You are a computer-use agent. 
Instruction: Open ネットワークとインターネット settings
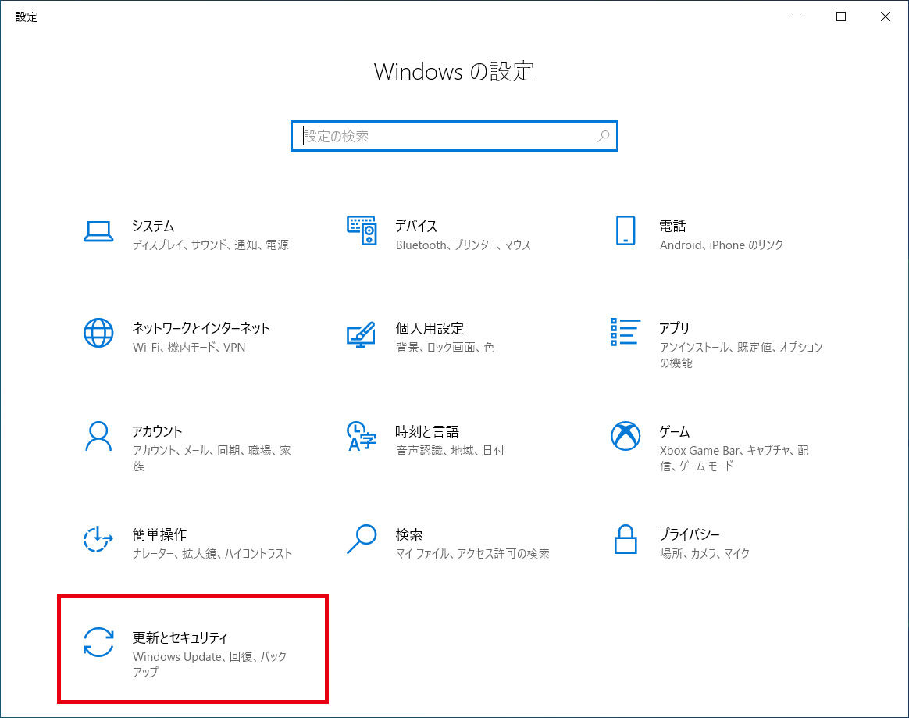pyautogui.click(x=201, y=328)
